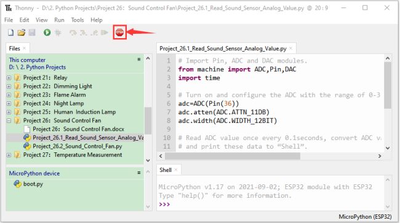Viewport: 400px width, 223px height.
Task: Open View menu
Action: pyautogui.click(x=42, y=20)
